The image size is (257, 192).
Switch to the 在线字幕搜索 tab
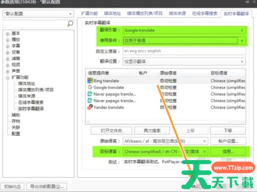pyautogui.click(x=205, y=14)
